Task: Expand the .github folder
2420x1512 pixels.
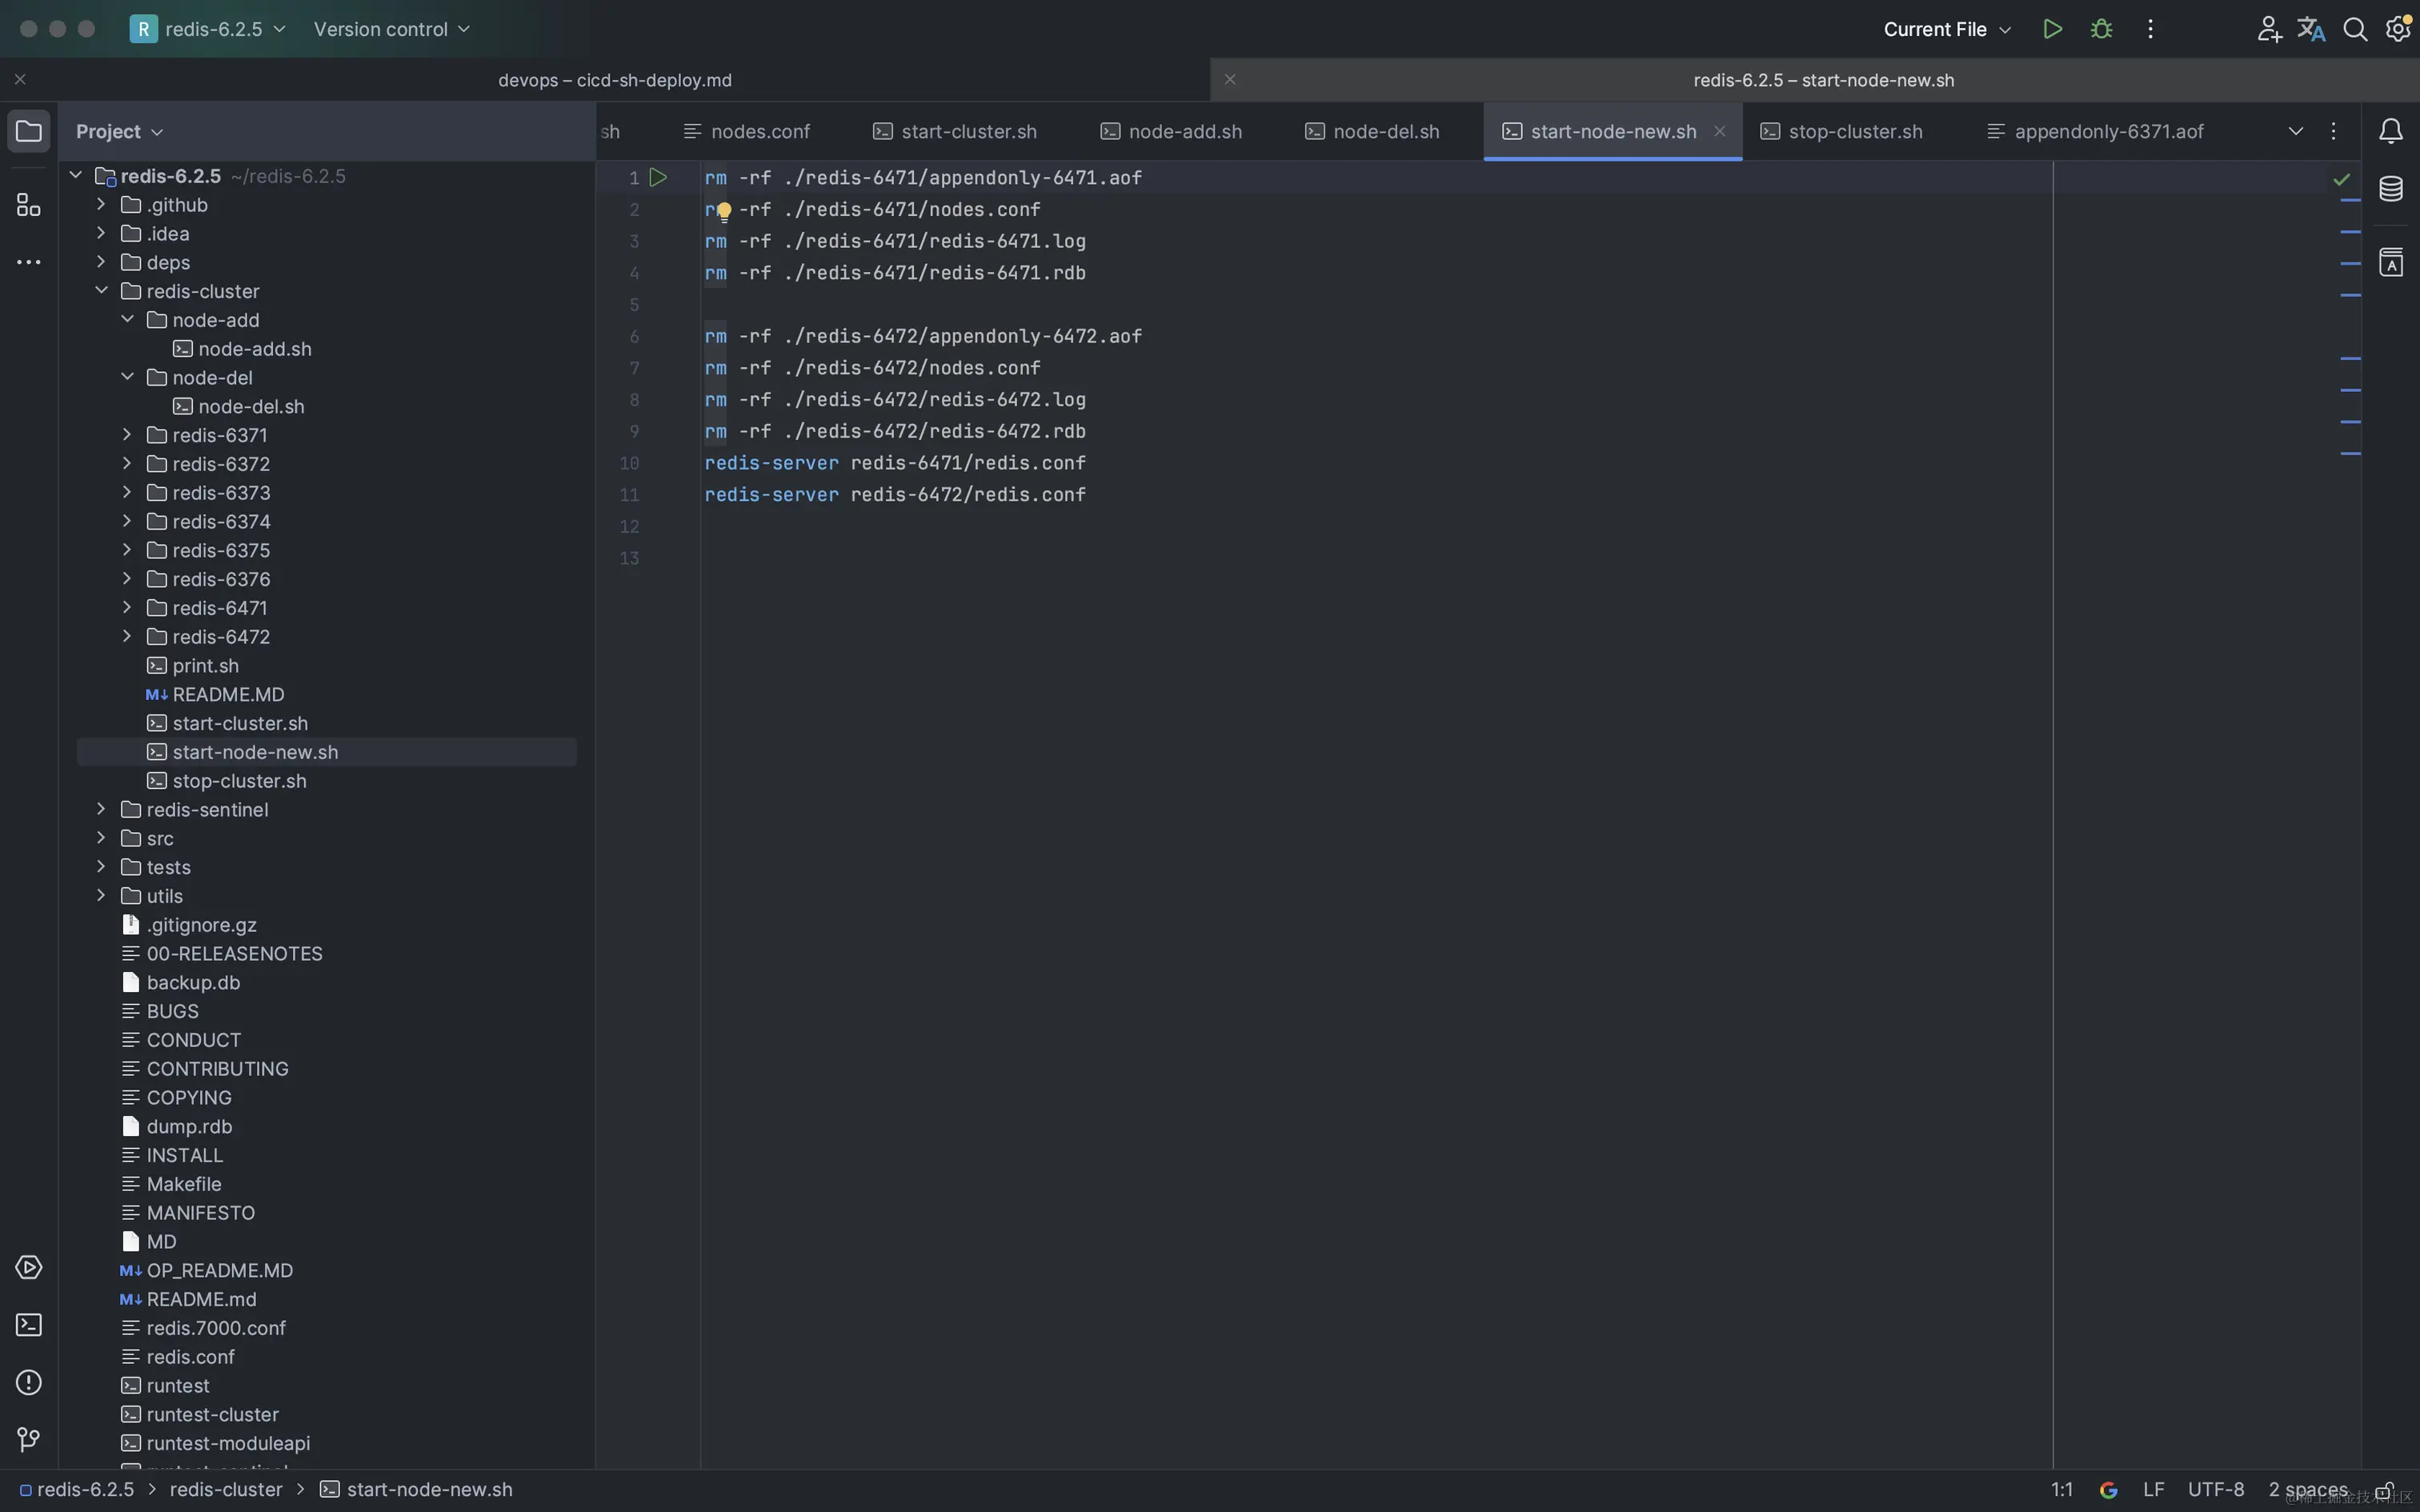Action: (x=101, y=204)
